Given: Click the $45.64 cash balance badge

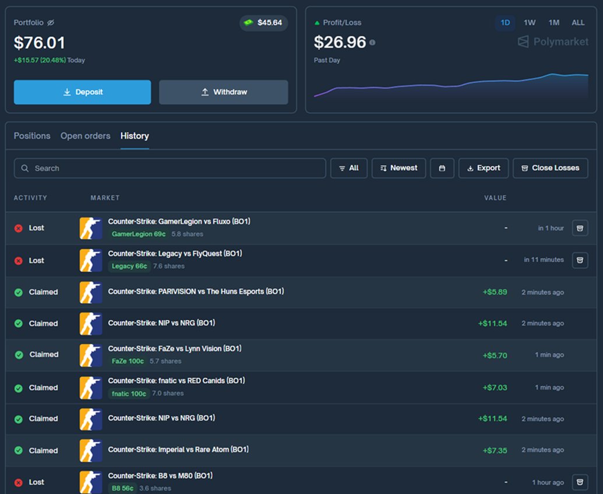Looking at the screenshot, I should (x=264, y=23).
